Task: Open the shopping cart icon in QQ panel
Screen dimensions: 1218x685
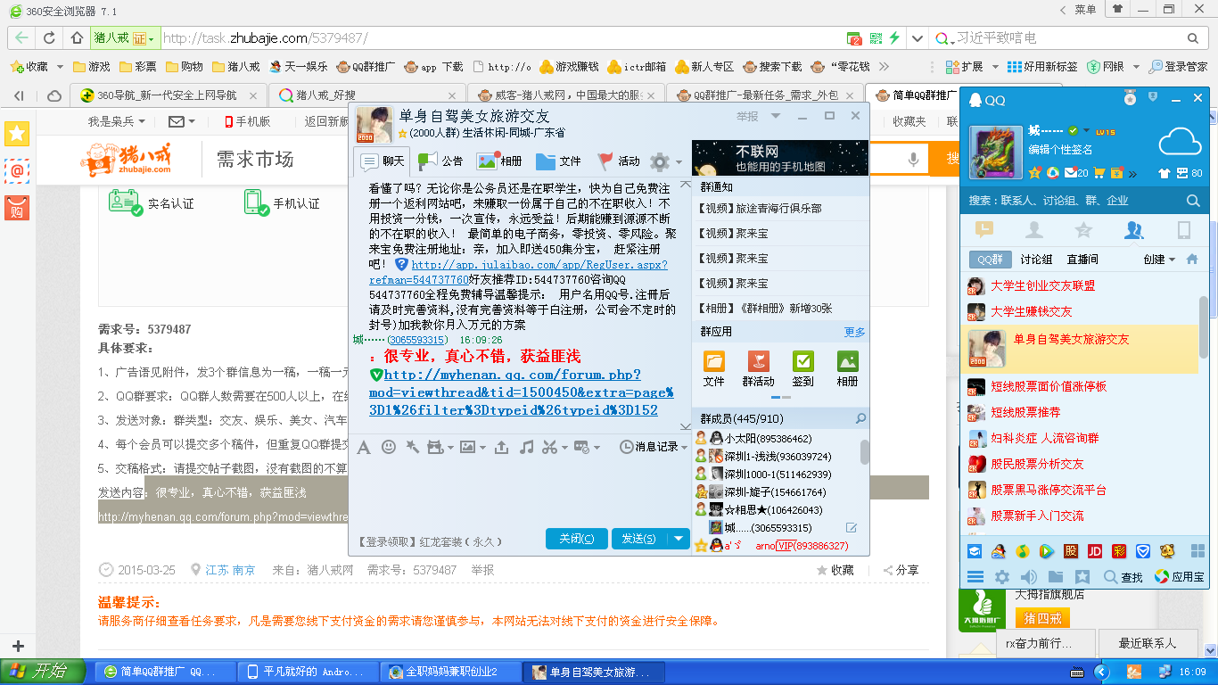Action: click(1100, 173)
